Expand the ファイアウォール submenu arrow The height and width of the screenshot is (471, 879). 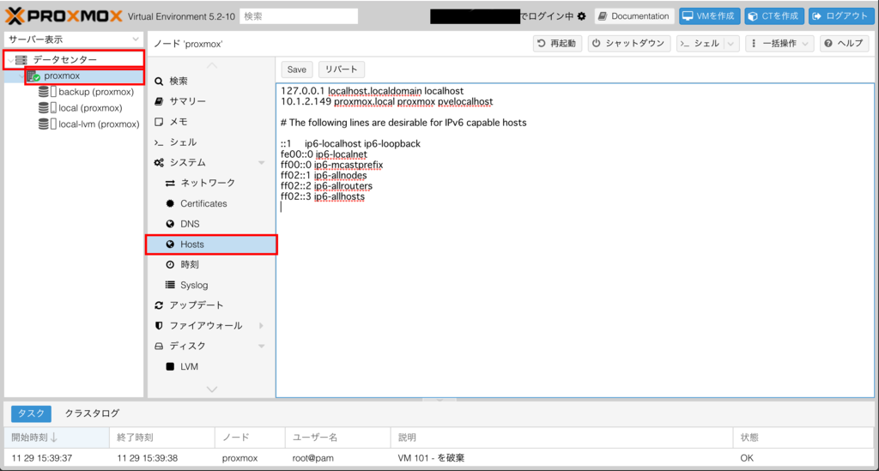262,325
